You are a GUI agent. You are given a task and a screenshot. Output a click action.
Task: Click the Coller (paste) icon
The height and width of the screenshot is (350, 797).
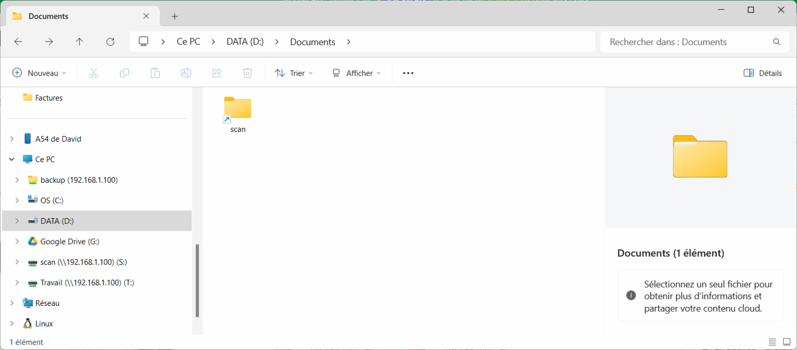click(155, 73)
